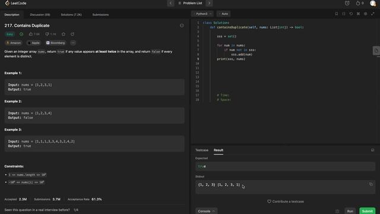
Task: Collapse the result panel icon
Action: click(x=372, y=150)
